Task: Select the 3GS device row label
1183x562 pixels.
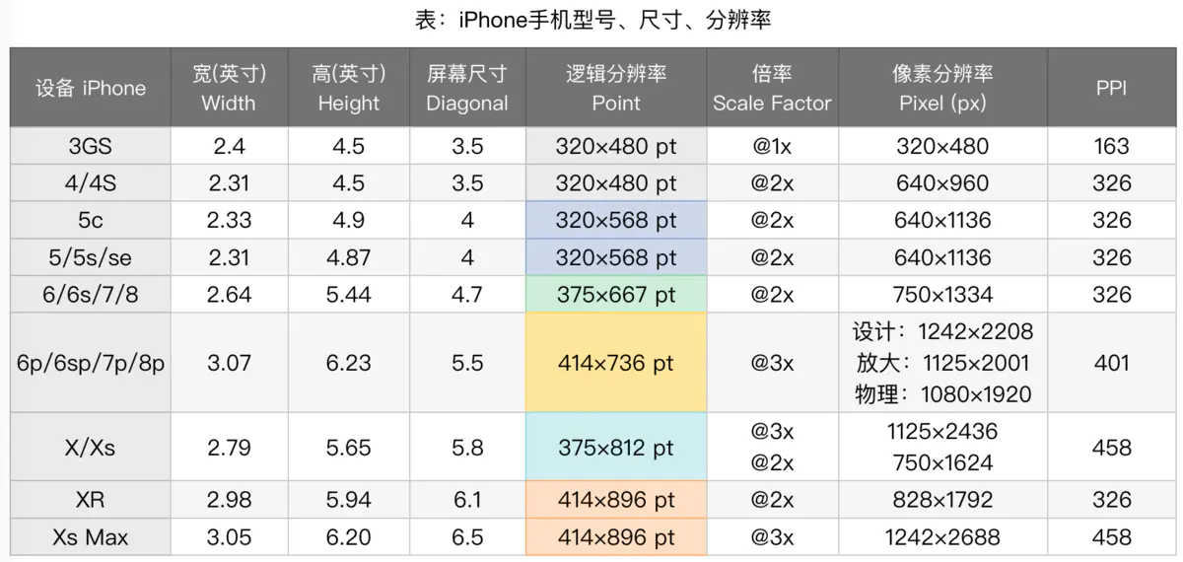Action: (x=90, y=146)
